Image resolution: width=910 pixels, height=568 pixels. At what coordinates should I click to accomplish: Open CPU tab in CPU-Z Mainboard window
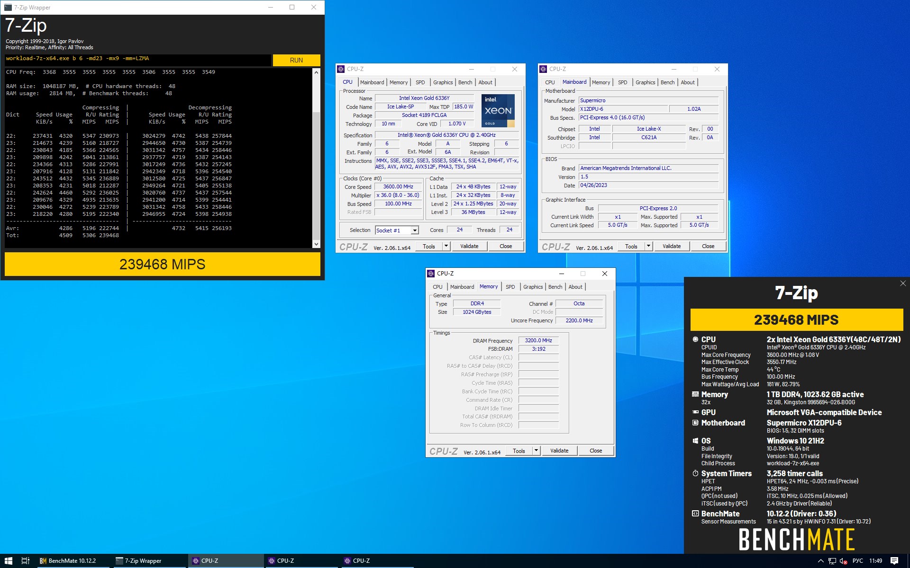[x=550, y=82]
